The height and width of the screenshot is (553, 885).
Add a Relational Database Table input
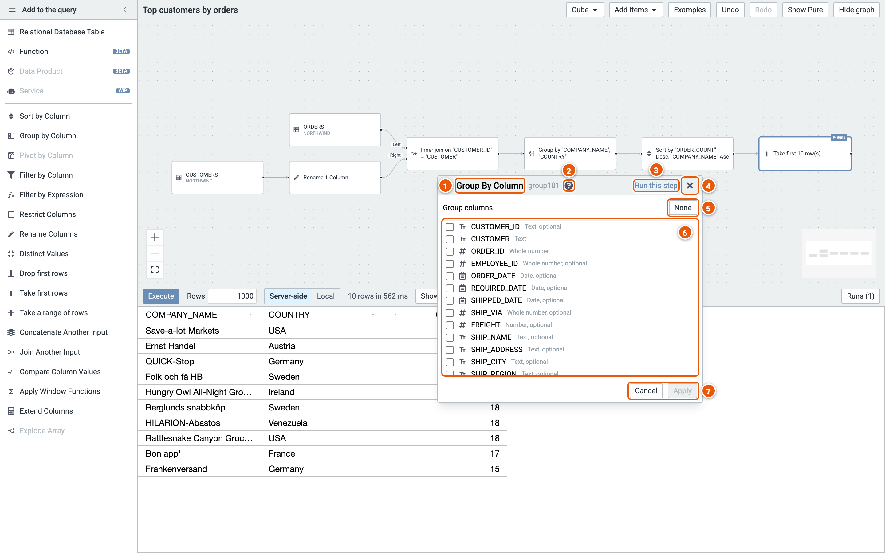pos(69,32)
